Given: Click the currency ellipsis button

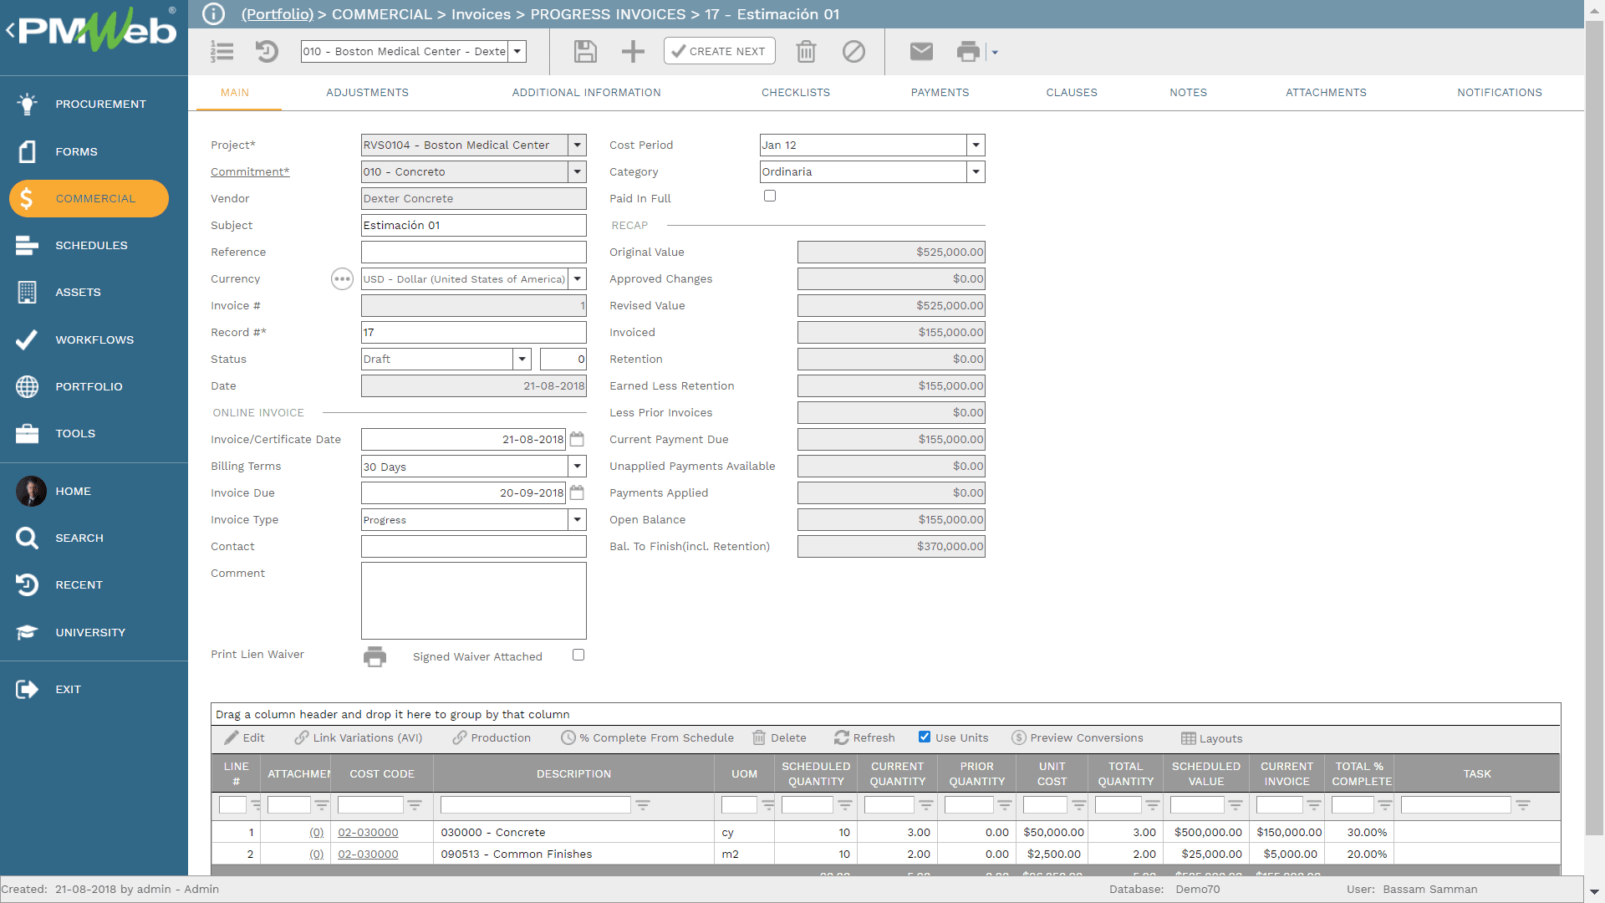Looking at the screenshot, I should click(342, 279).
